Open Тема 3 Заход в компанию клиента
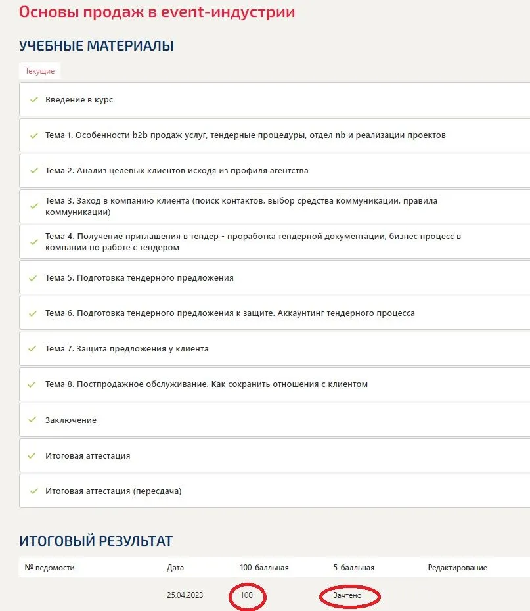 (275, 206)
